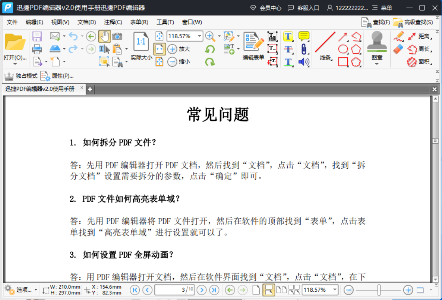Click the 高级查找(S) button
This screenshot has height=300, width=442.
click(x=413, y=22)
